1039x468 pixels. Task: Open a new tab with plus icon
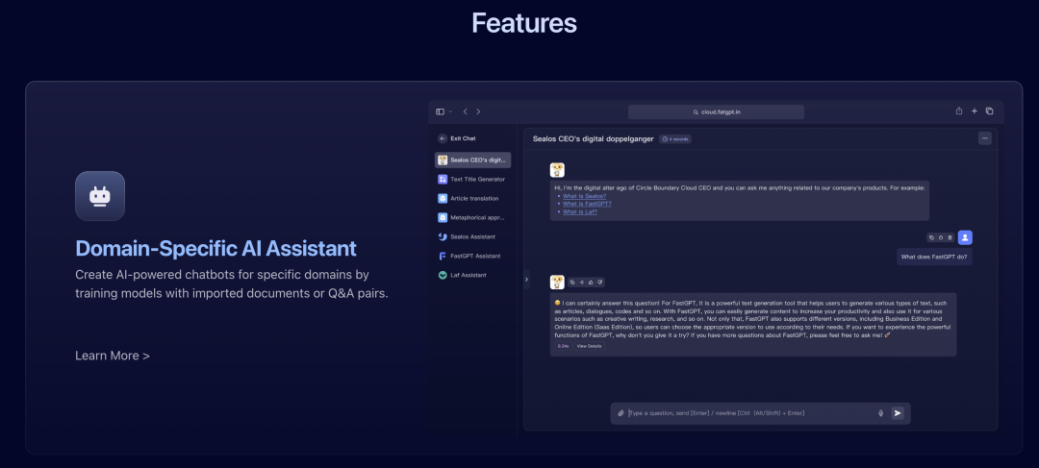coord(974,111)
